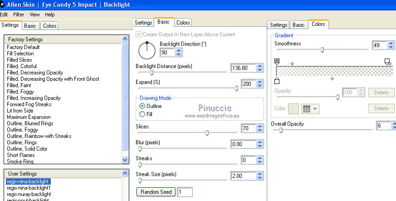Select Filled, Foggy preset
396x201 pixels.
(20, 92)
